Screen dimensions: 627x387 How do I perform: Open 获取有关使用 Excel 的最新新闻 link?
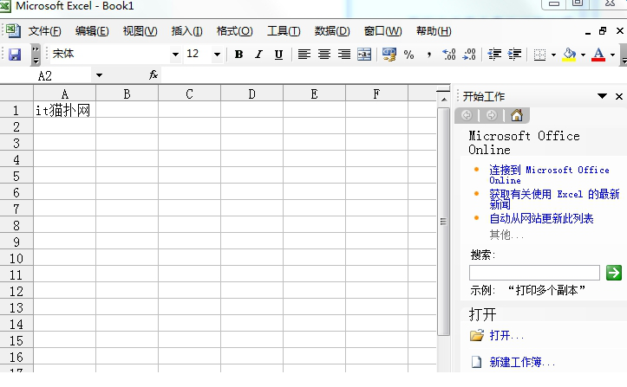[554, 199]
